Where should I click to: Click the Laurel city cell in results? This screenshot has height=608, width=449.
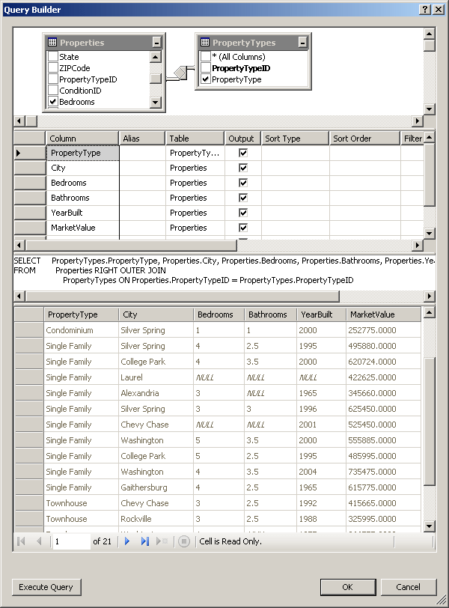click(x=156, y=377)
